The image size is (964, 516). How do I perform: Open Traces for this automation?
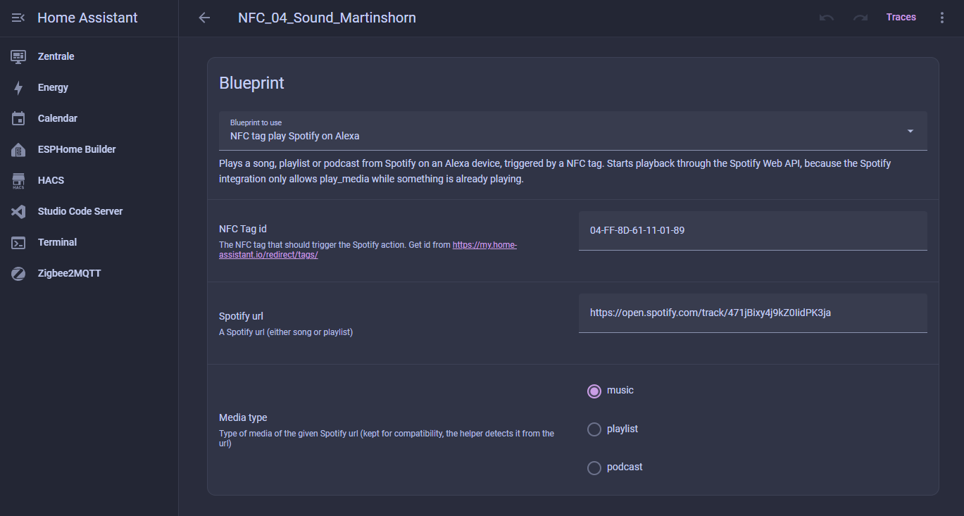tap(901, 18)
